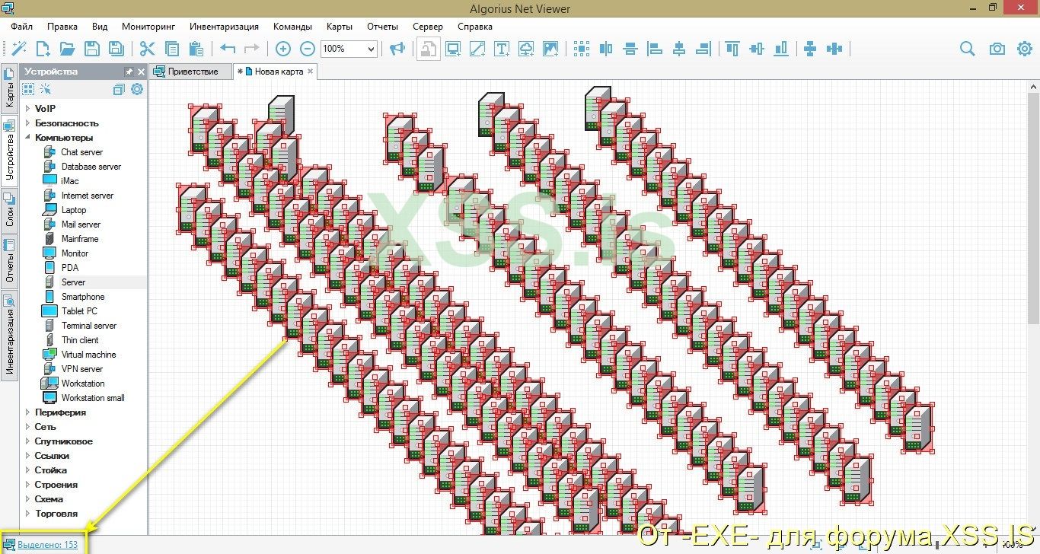Close the Новая карта tab

311,72
